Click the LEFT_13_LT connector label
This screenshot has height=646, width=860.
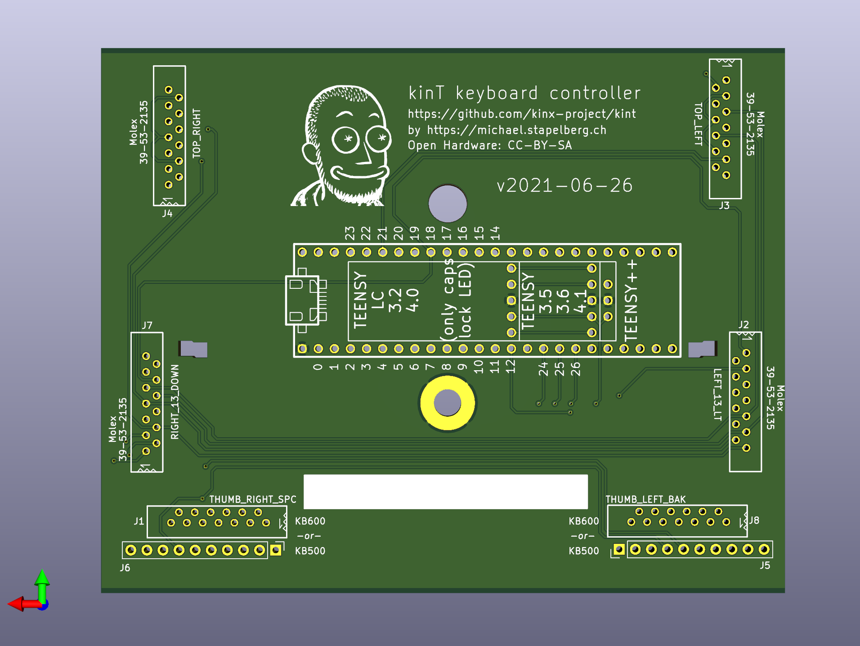(717, 395)
